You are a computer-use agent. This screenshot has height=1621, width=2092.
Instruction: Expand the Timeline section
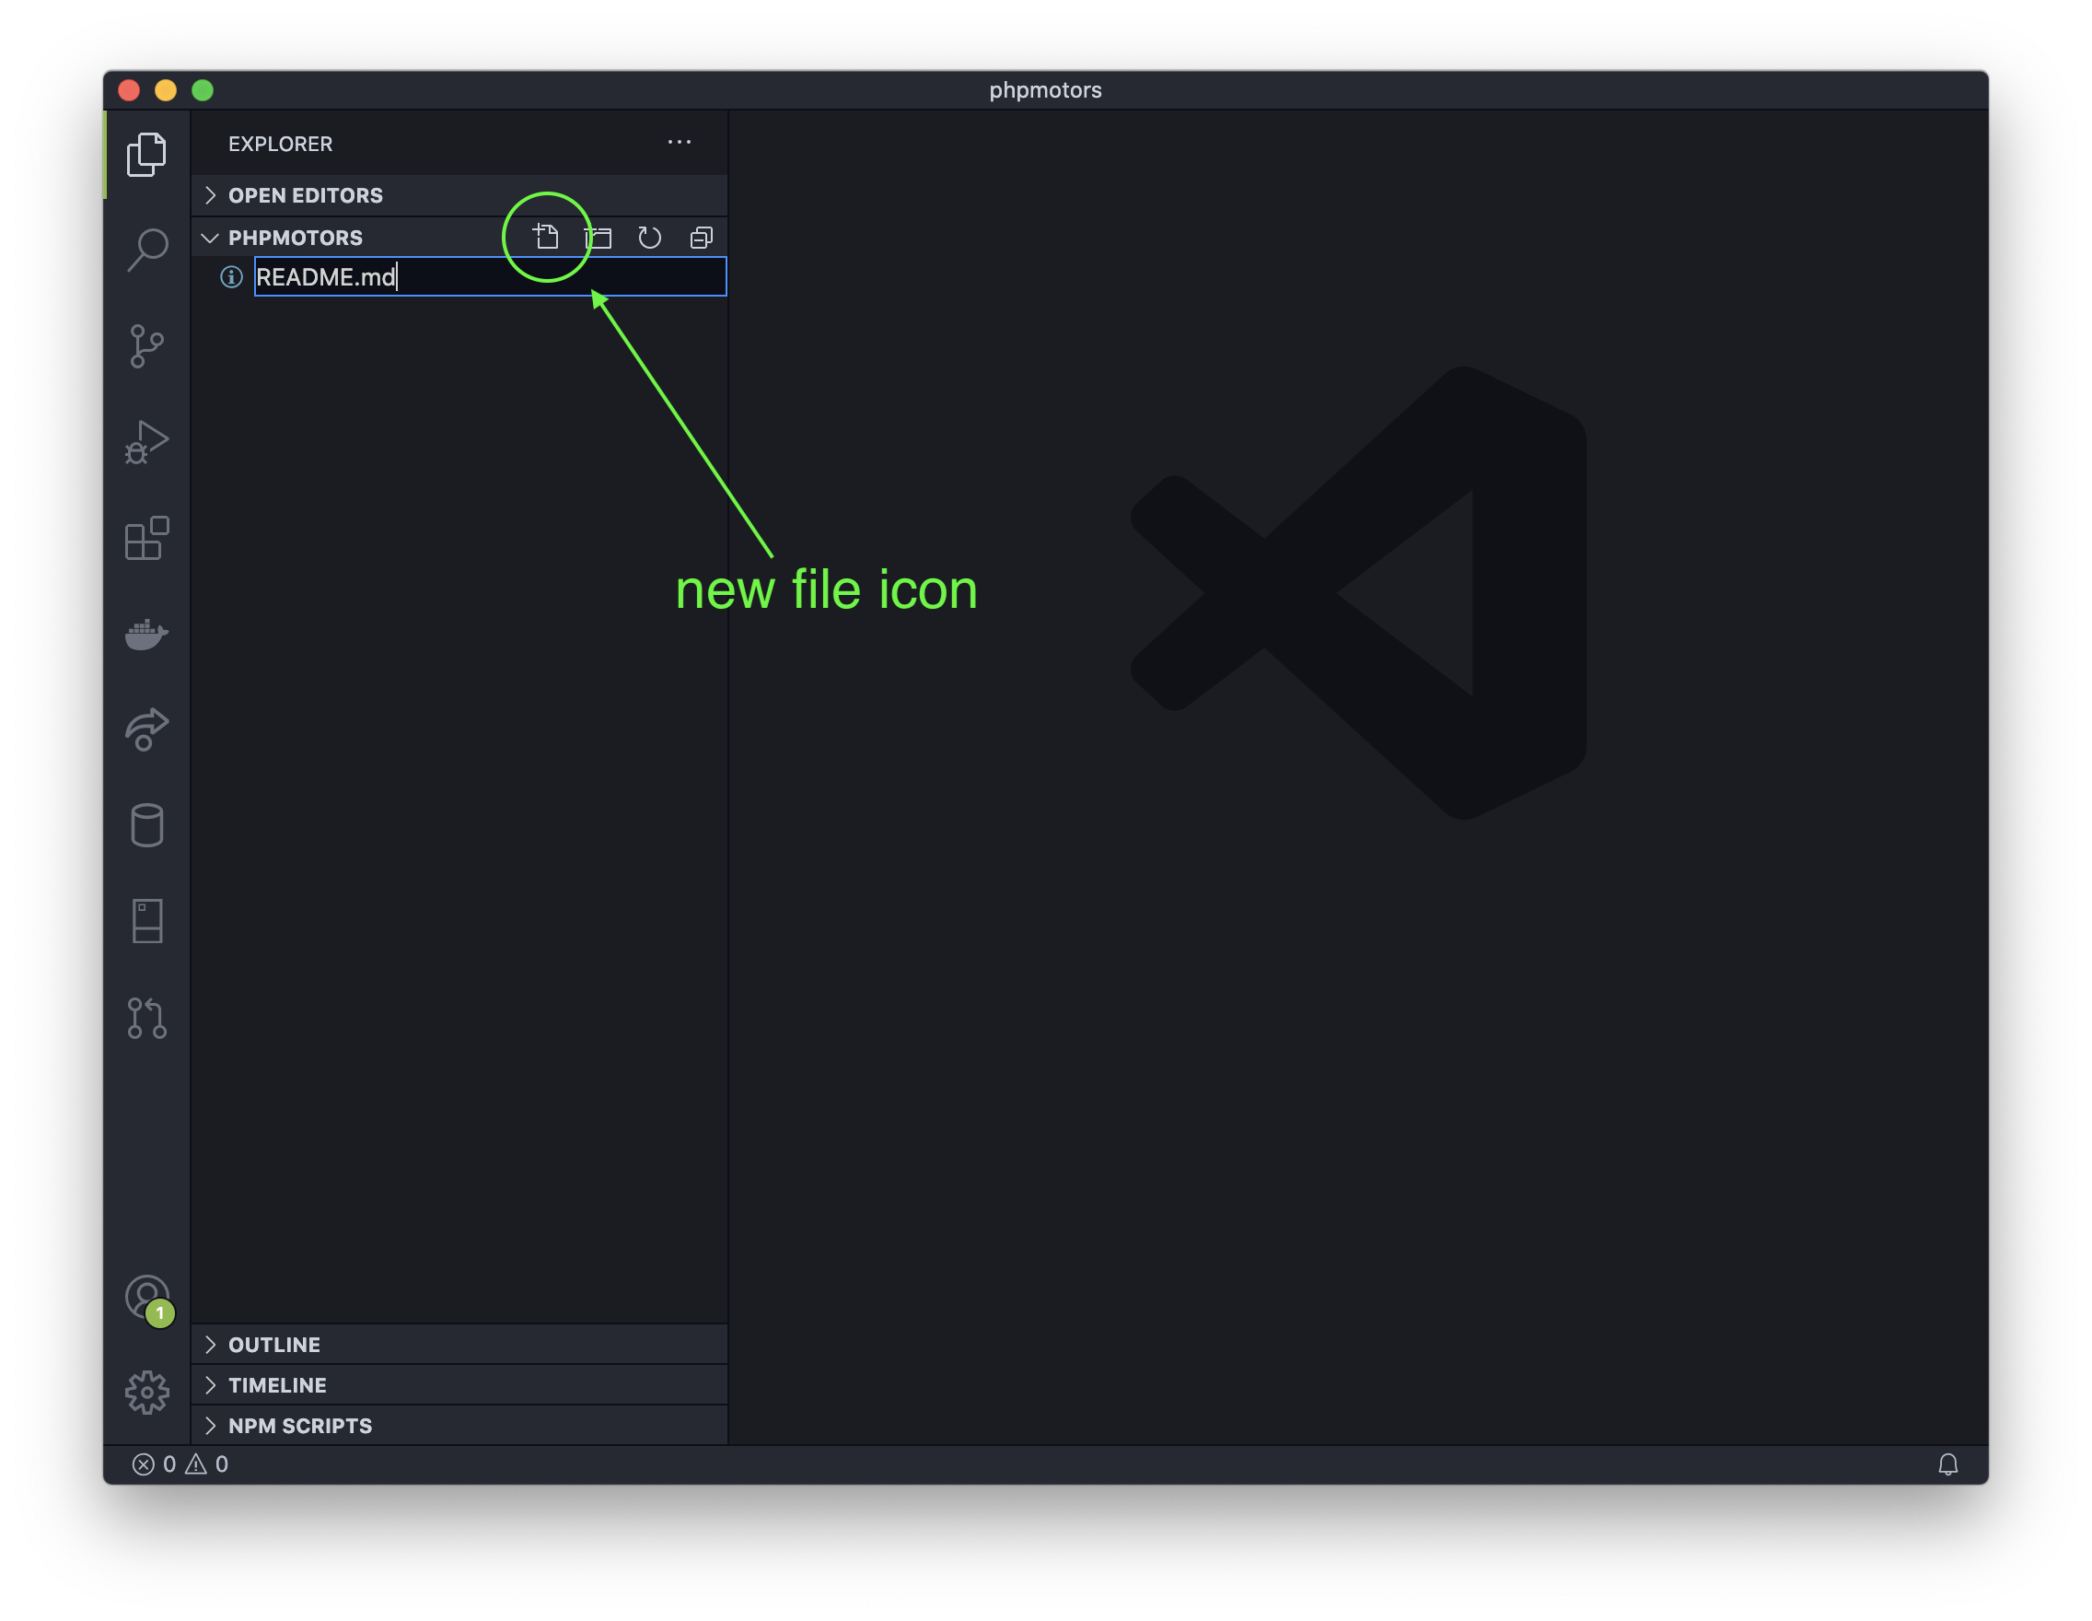tap(459, 1385)
